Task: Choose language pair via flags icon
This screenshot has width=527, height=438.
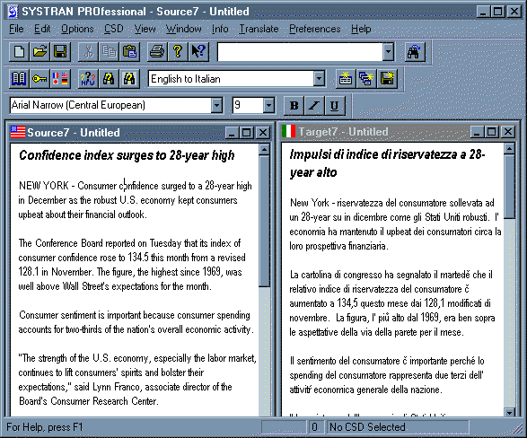Action: (60, 79)
